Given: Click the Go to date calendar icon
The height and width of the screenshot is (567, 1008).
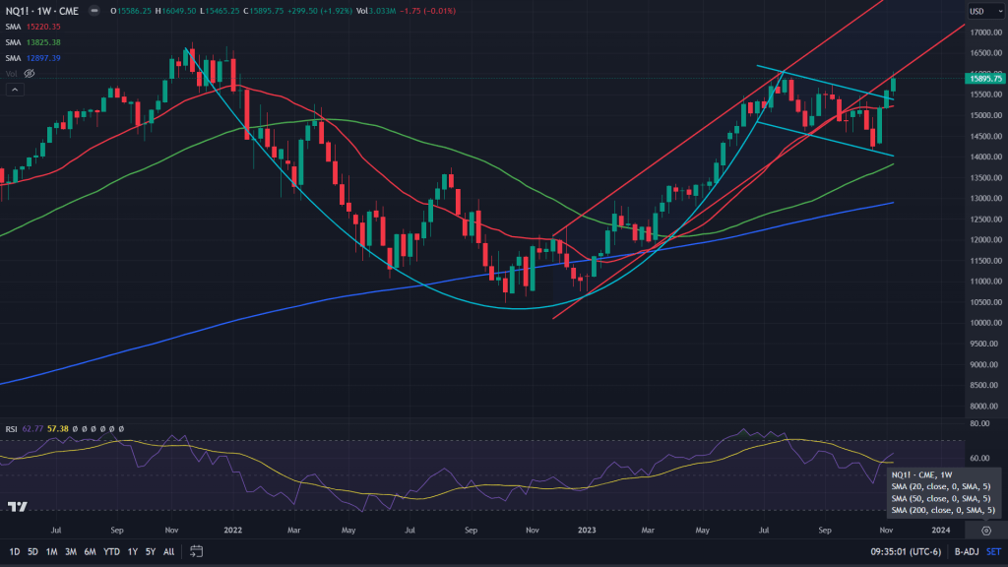Looking at the screenshot, I should click(196, 551).
